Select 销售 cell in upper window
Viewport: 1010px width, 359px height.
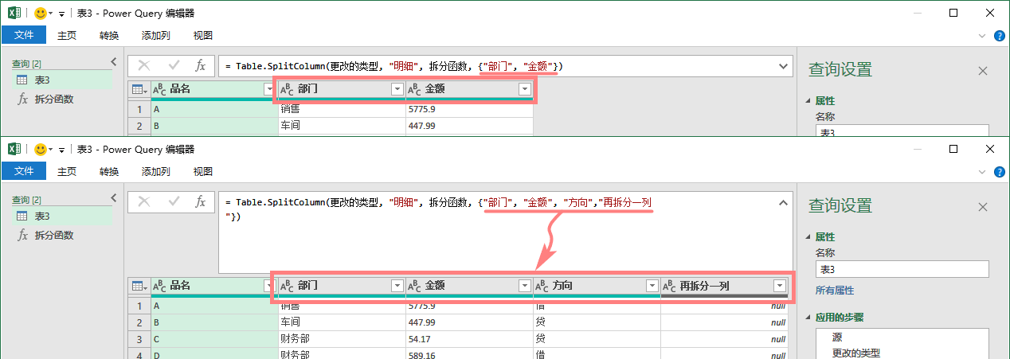point(342,109)
